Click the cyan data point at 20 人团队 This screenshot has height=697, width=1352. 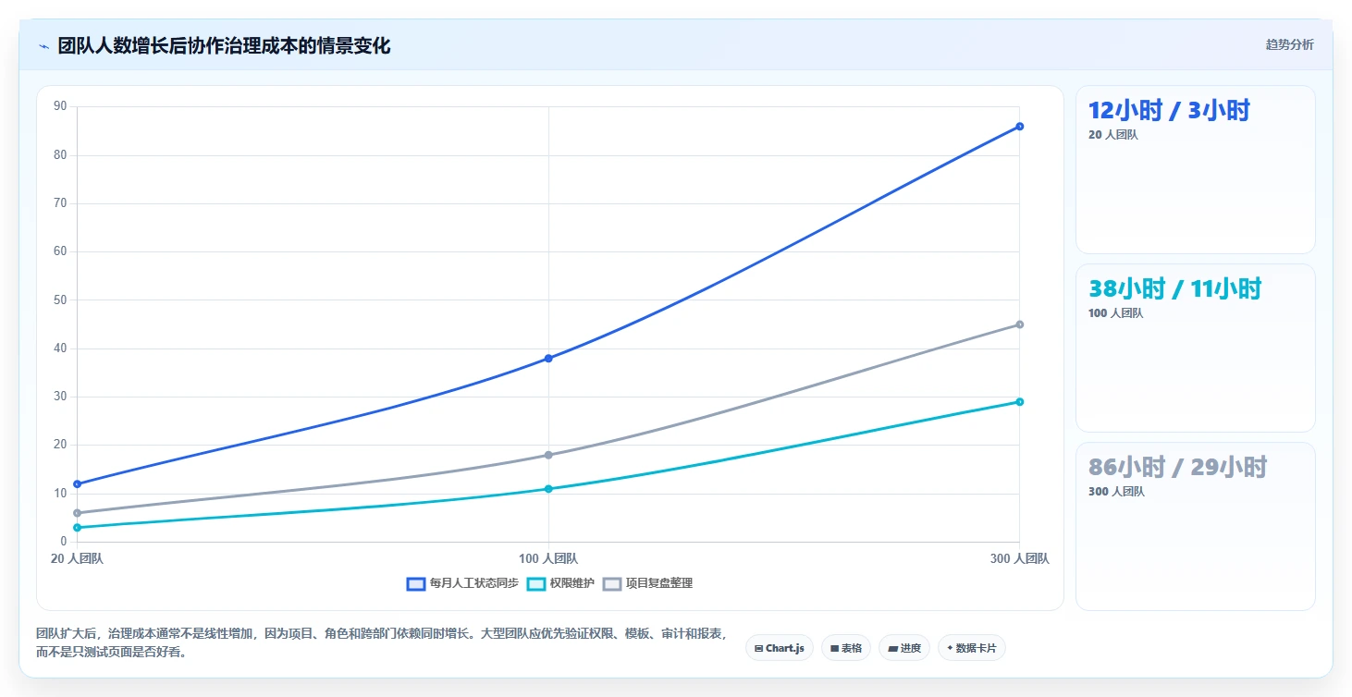click(x=77, y=528)
